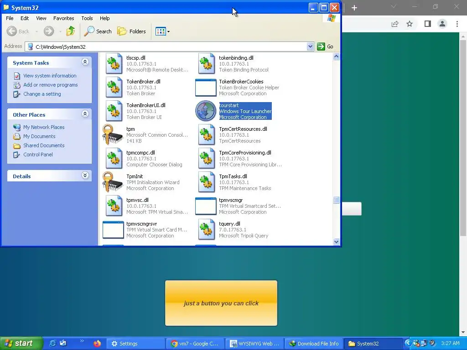
Task: Click the TpmTasks.dll icon
Action: (206, 182)
